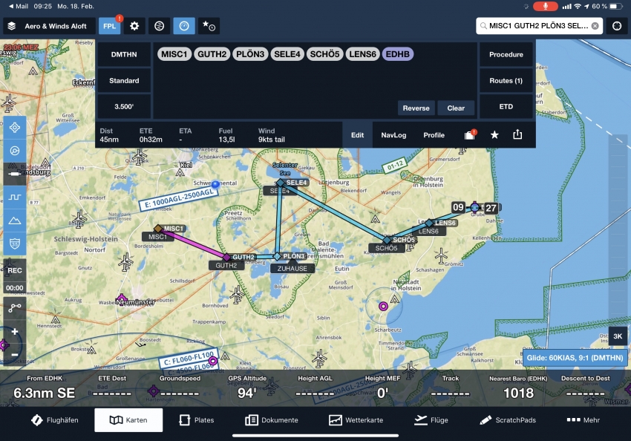Image resolution: width=631 pixels, height=441 pixels.
Task: Start track log recording with REC
Action: 15,270
